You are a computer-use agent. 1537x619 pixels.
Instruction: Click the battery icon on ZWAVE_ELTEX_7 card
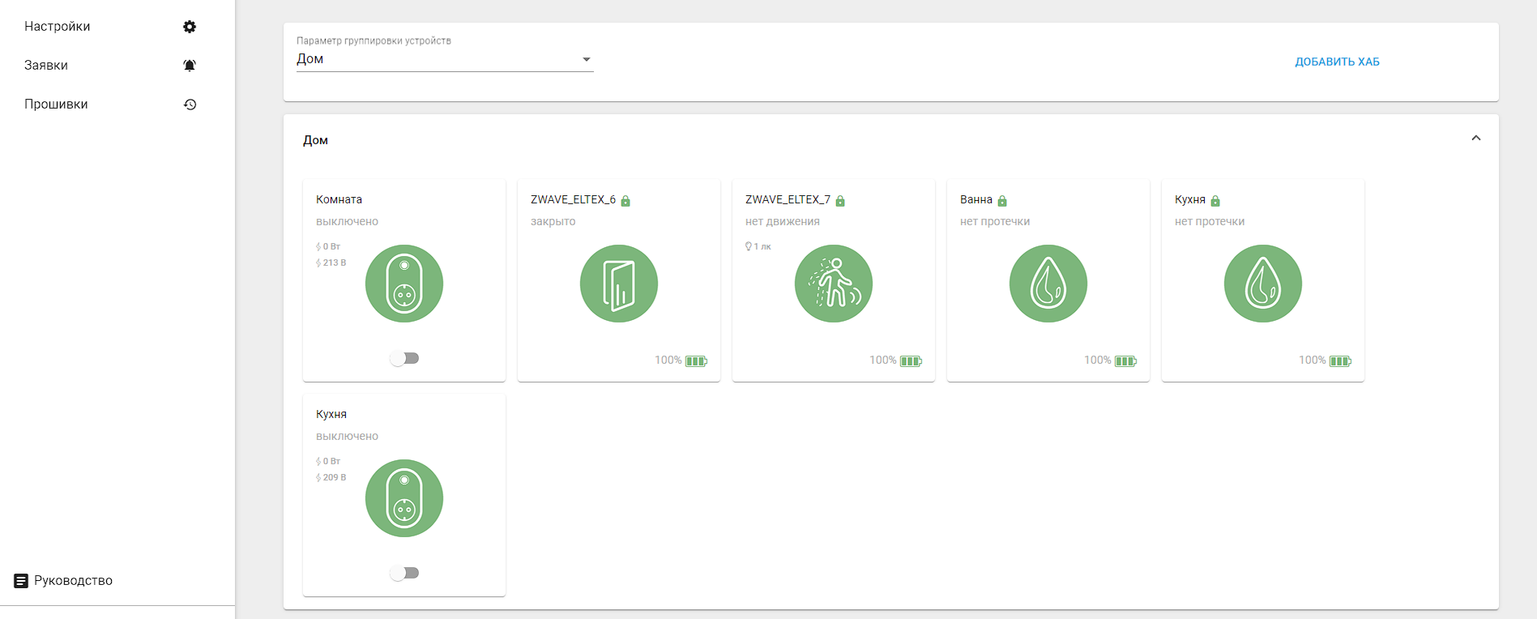(x=912, y=361)
